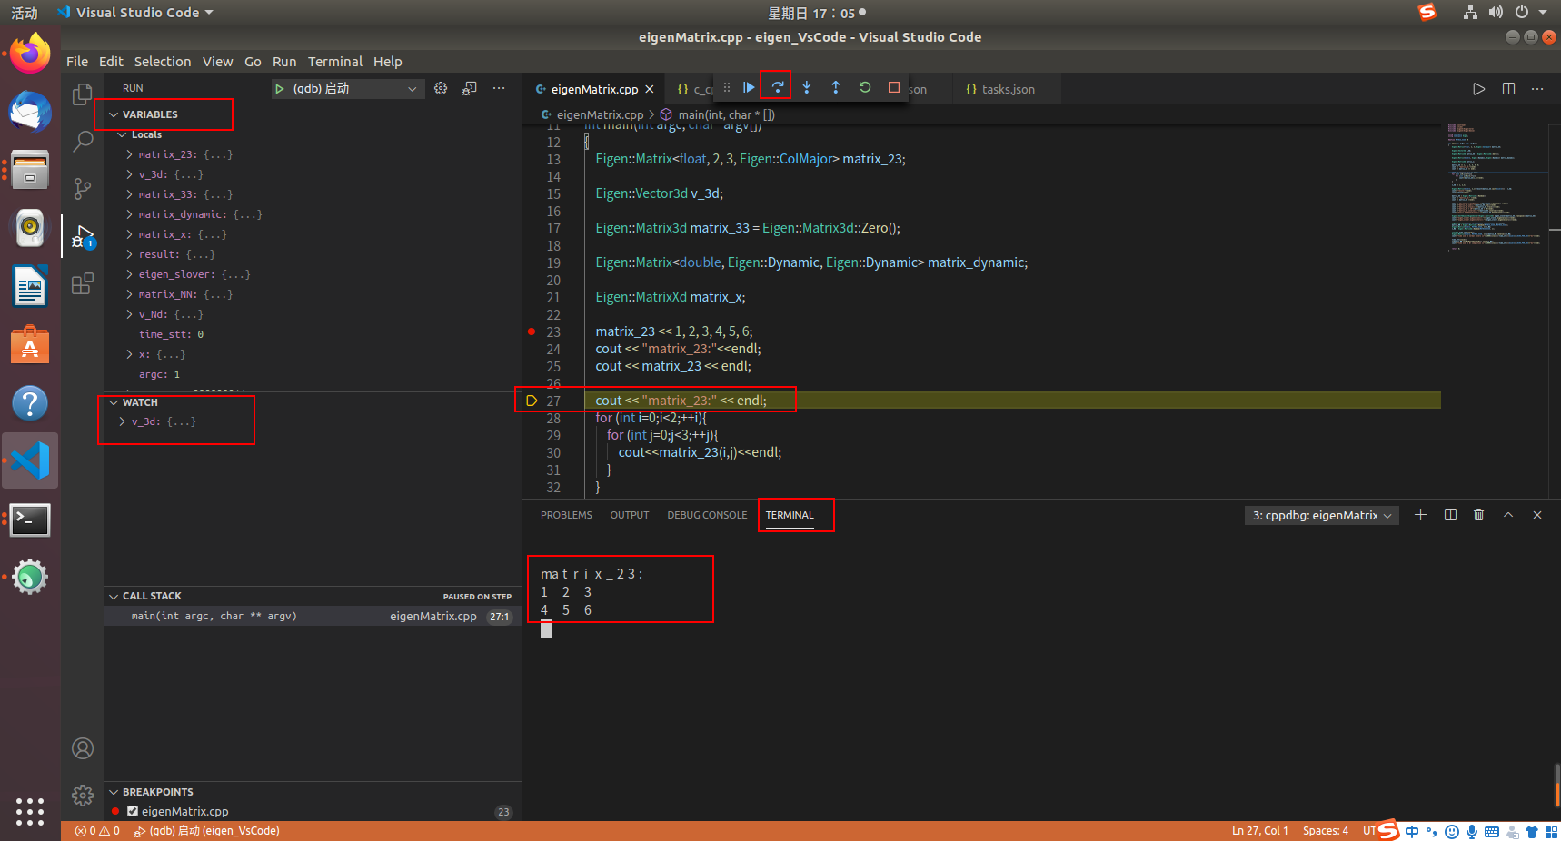Viewport: 1561px width, 841px height.
Task: Click the Step Over debug button
Action: [777, 87]
